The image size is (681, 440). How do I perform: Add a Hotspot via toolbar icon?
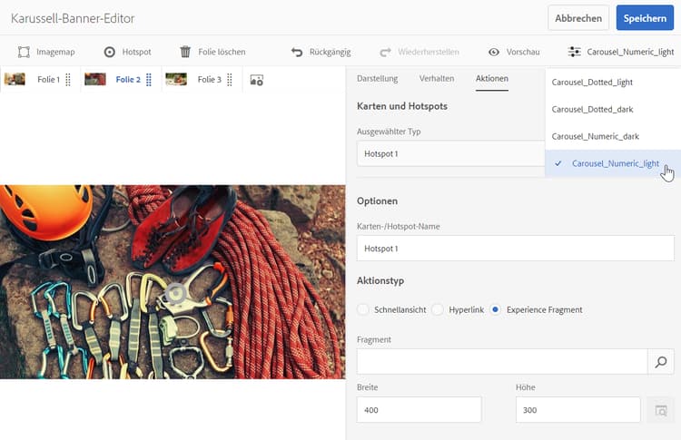pyautogui.click(x=110, y=52)
